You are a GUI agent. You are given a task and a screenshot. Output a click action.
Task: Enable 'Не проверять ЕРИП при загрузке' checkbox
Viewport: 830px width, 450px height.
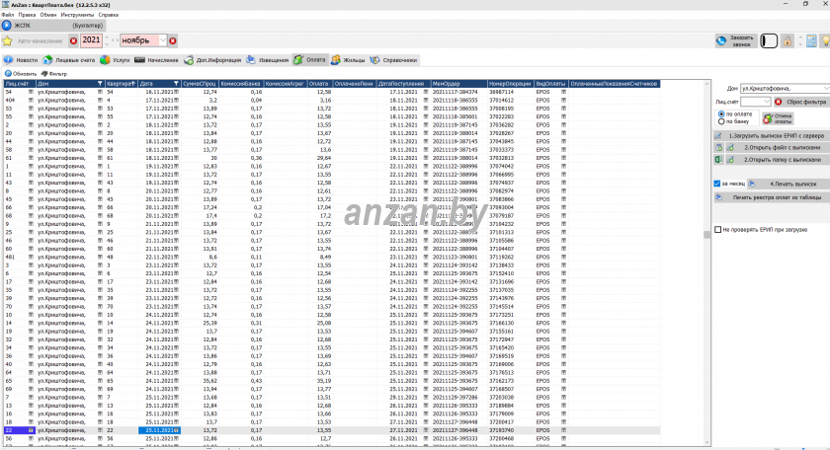(718, 230)
